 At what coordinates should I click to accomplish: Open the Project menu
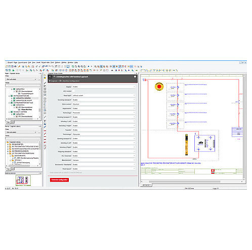10,62
